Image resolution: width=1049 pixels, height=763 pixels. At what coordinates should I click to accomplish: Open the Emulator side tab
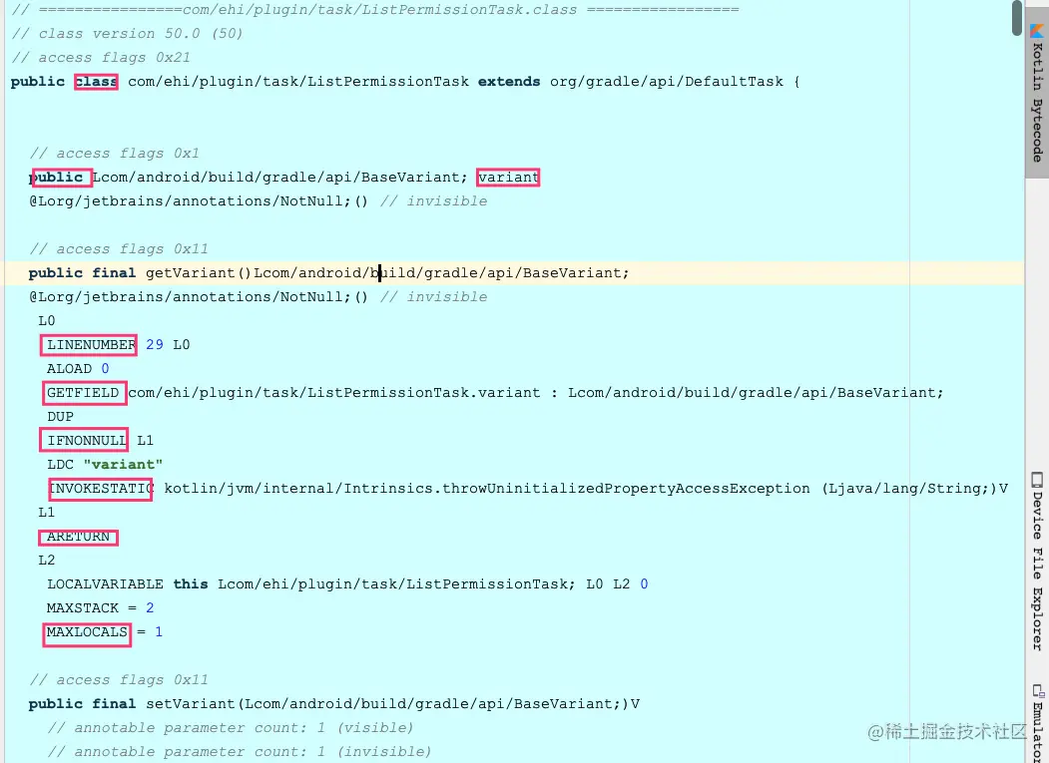(1038, 722)
